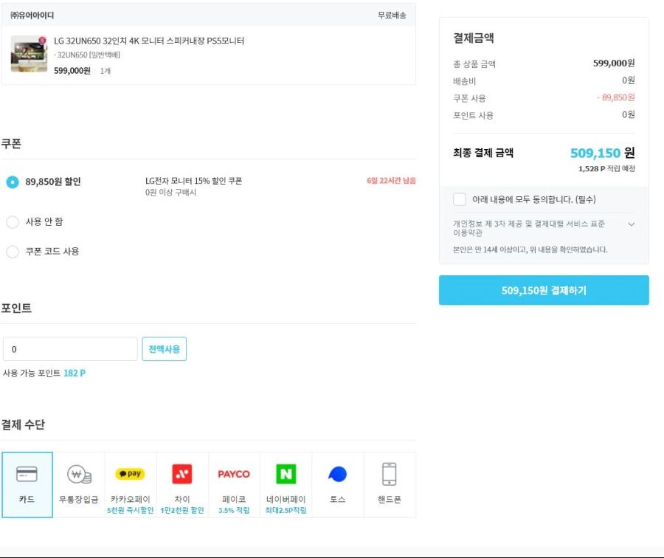Select the blue 토스 payment icon
This screenshot has width=664, height=558.
(337, 474)
